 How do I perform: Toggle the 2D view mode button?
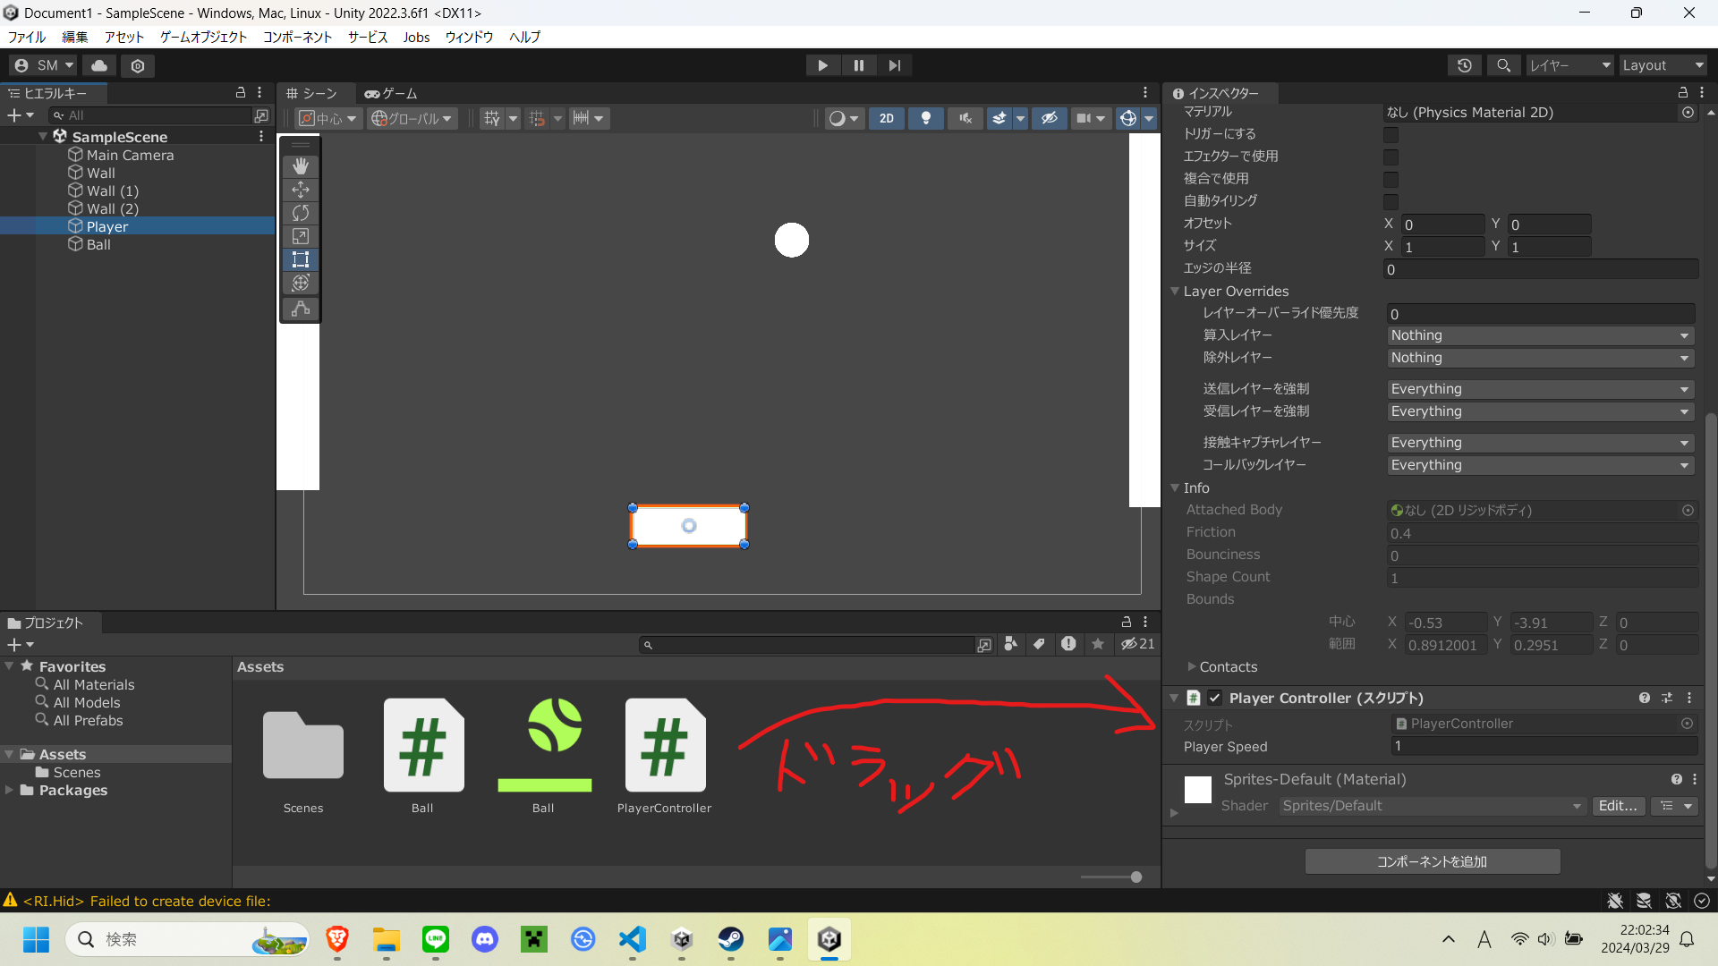(x=886, y=118)
